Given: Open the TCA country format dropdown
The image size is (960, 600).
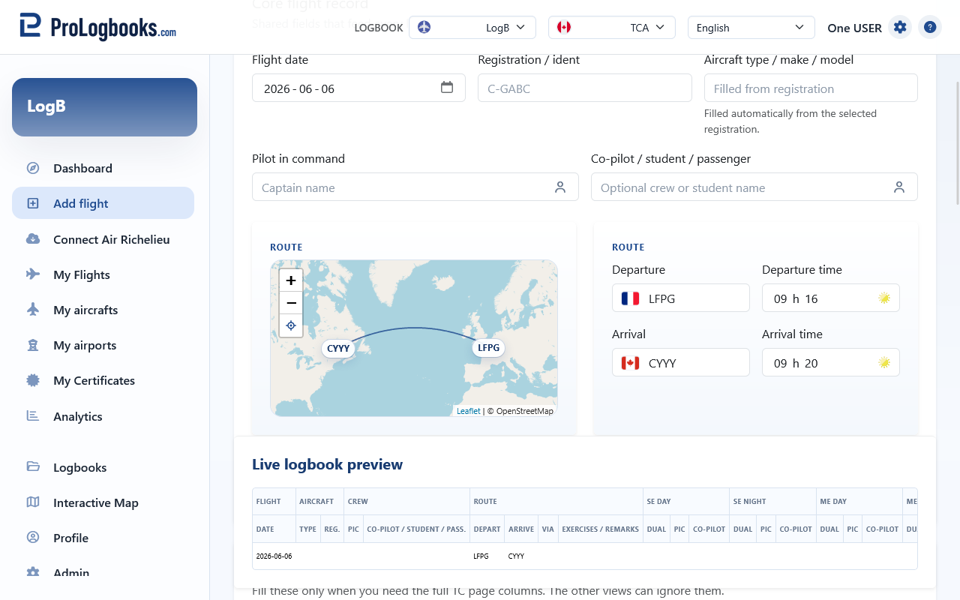Looking at the screenshot, I should (x=612, y=28).
